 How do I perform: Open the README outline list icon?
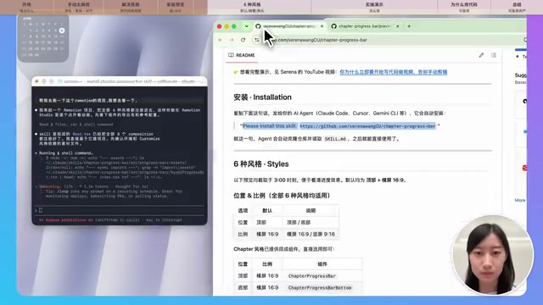tap(494, 55)
